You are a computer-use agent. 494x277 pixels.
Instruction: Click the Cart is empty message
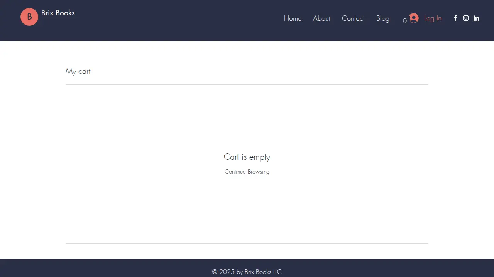pyautogui.click(x=247, y=157)
